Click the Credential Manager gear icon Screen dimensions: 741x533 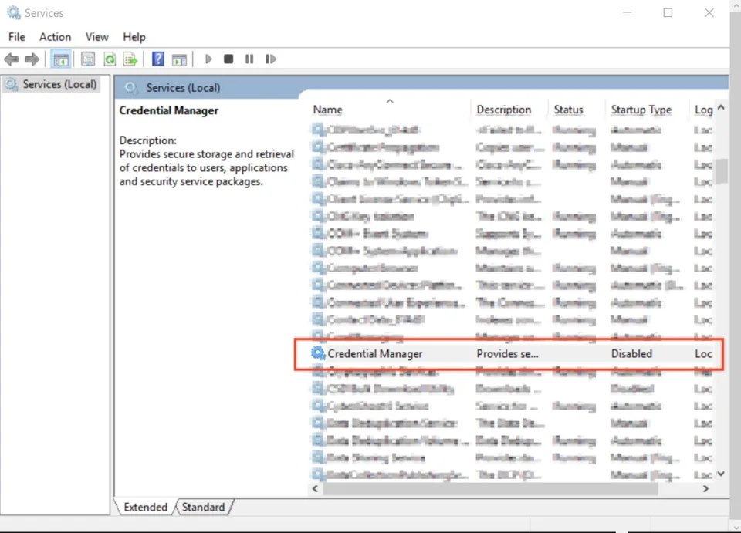318,353
